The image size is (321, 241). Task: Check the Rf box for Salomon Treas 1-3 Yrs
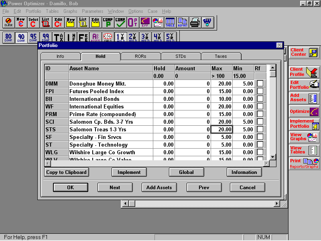tap(260, 129)
